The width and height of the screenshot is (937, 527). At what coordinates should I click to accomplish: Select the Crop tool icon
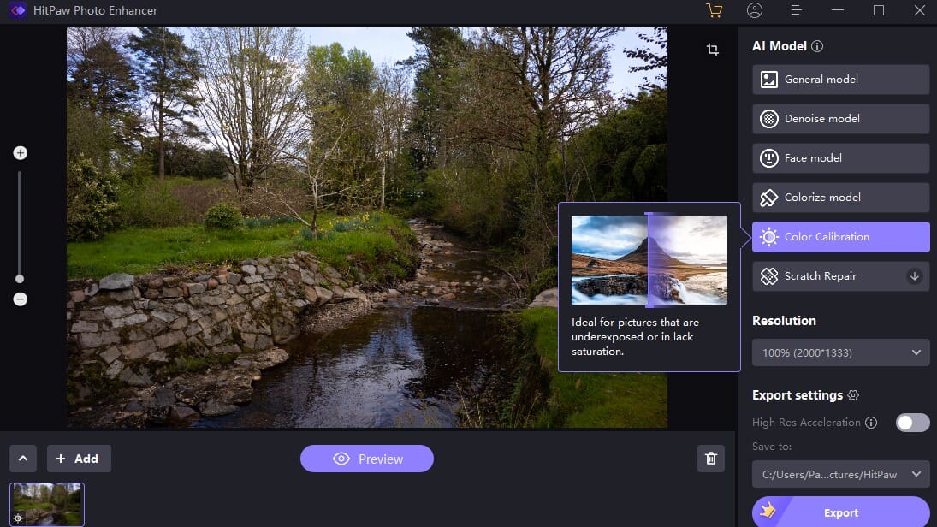tap(712, 49)
